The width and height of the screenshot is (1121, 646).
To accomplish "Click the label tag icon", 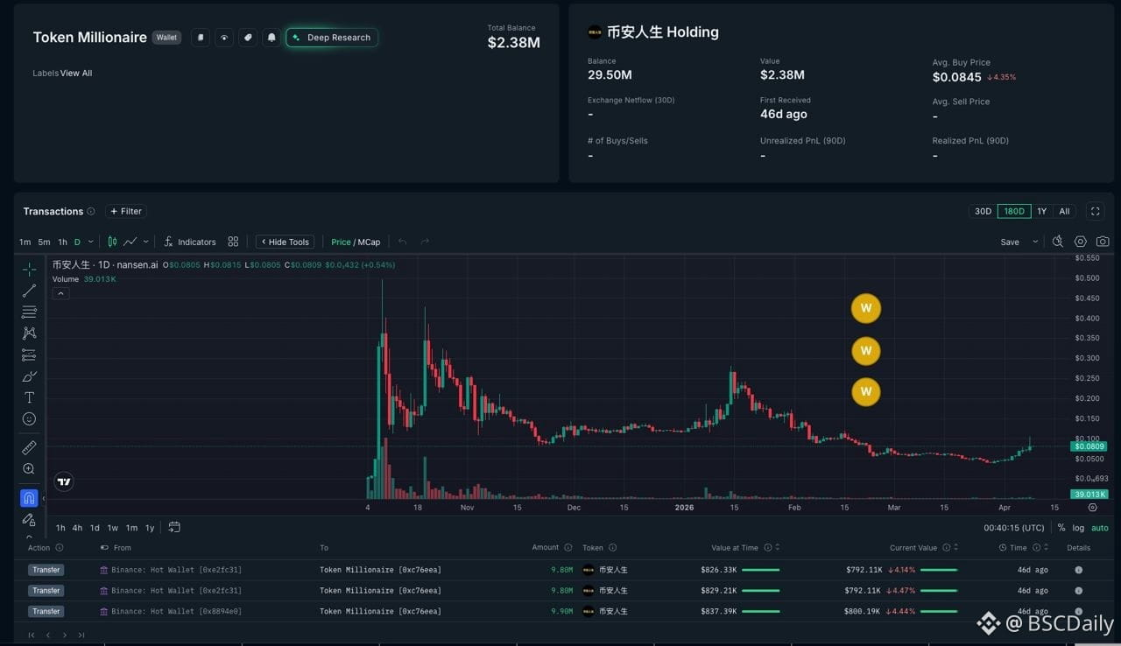I will pos(248,38).
